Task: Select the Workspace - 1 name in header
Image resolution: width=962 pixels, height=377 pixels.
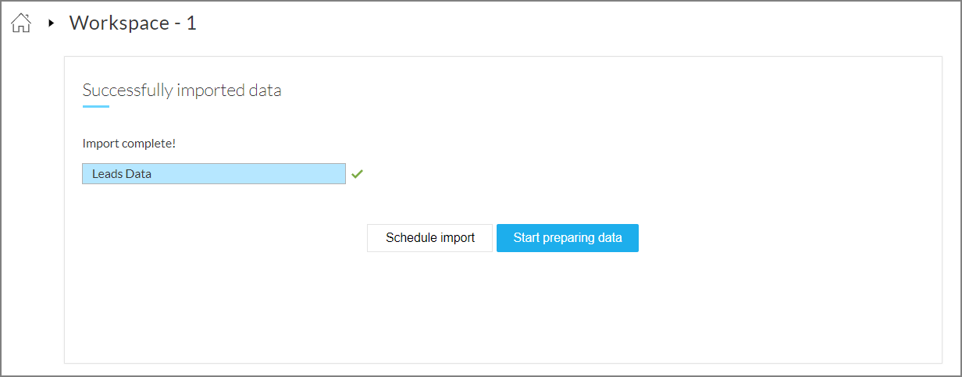Action: click(133, 23)
